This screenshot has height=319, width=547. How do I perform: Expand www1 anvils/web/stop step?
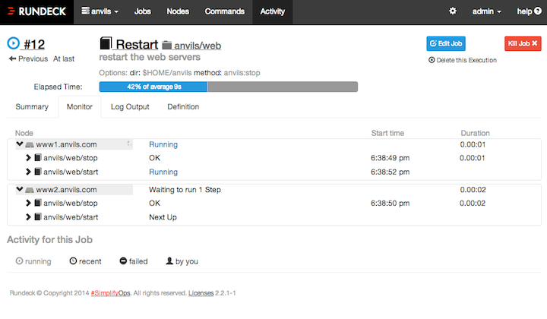tap(28, 158)
